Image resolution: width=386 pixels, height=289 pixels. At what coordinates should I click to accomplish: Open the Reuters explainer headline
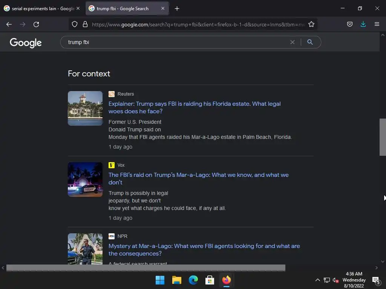195,107
